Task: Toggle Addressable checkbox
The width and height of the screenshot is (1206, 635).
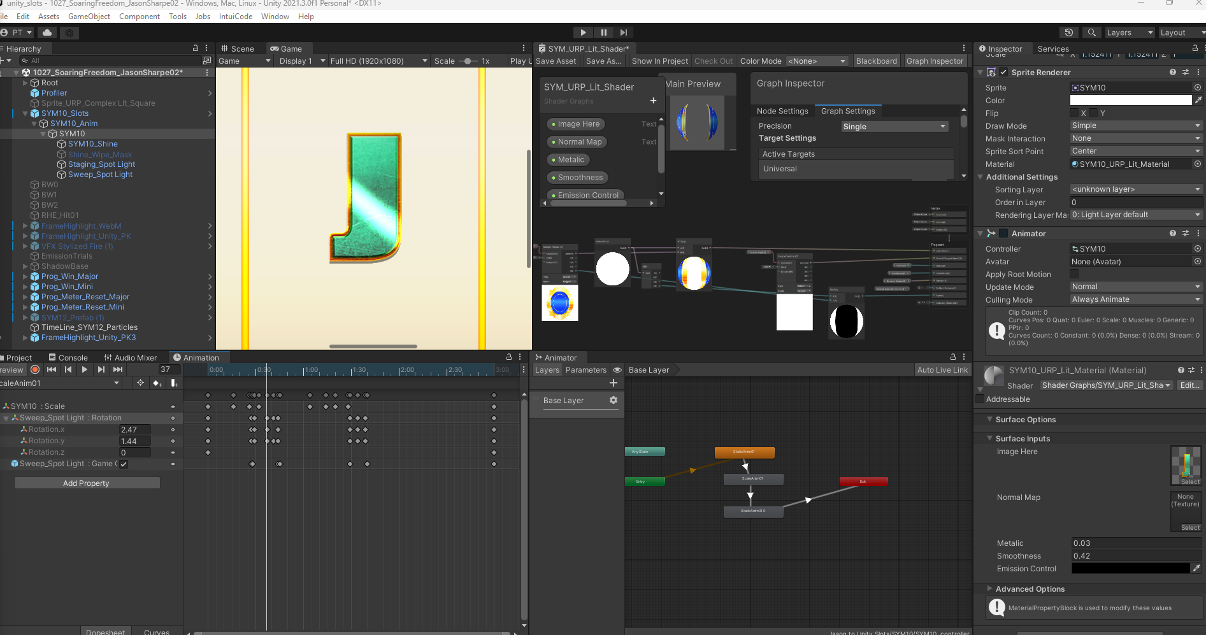Action: pyautogui.click(x=980, y=399)
